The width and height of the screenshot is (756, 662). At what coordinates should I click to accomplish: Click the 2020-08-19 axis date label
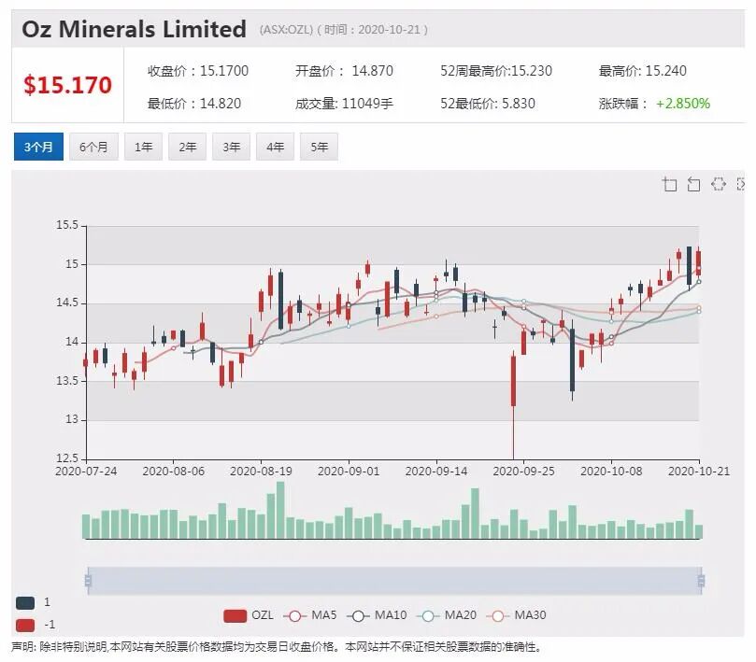(x=262, y=472)
